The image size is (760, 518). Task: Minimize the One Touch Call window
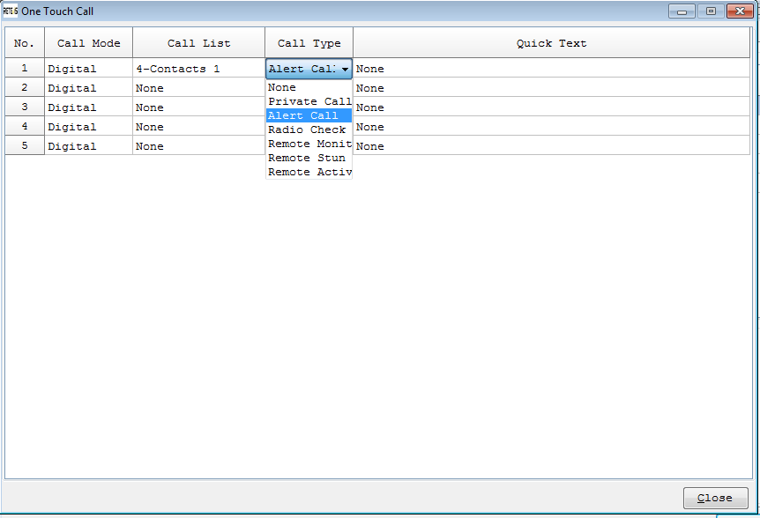coord(682,11)
